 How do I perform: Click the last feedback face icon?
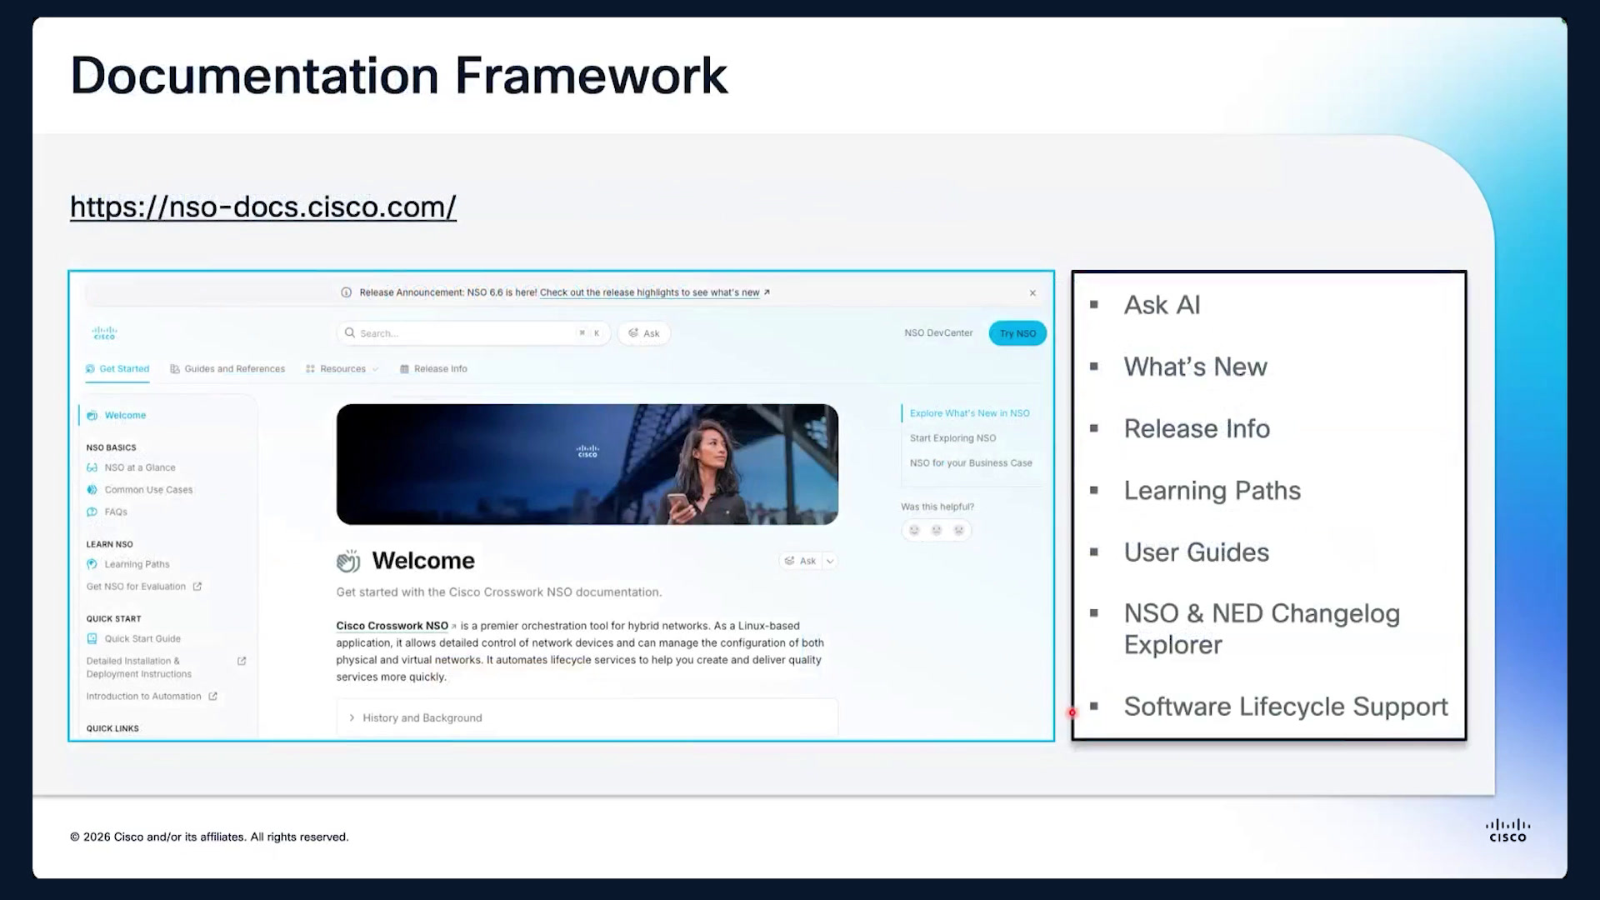[x=959, y=530]
